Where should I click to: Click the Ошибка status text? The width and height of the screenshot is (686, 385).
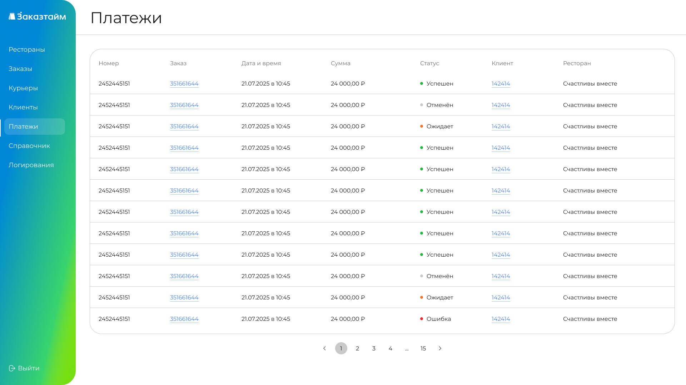[439, 319]
